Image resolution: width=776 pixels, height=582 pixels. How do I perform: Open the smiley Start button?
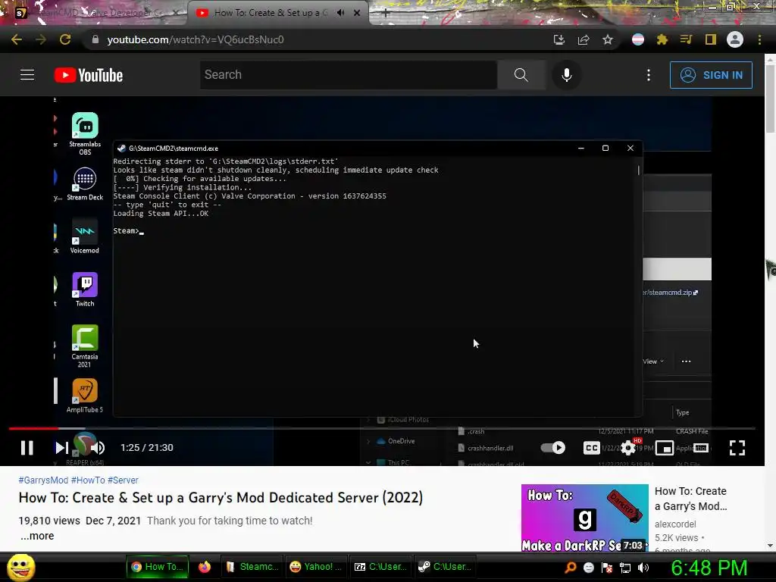coord(20,568)
